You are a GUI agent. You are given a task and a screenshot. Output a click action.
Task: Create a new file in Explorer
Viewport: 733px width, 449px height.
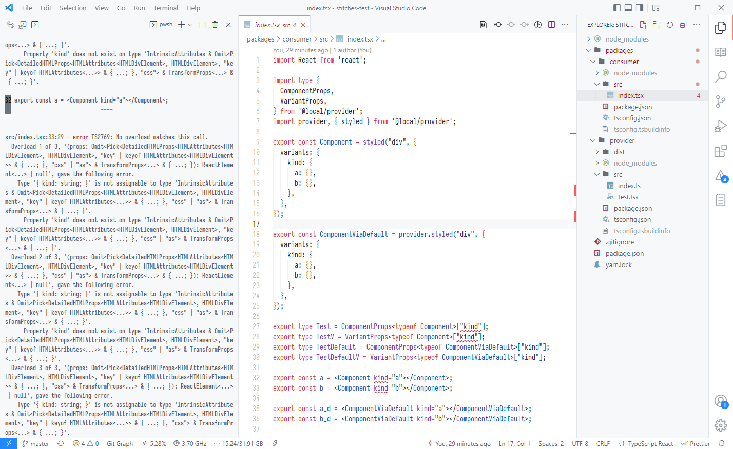(x=643, y=25)
